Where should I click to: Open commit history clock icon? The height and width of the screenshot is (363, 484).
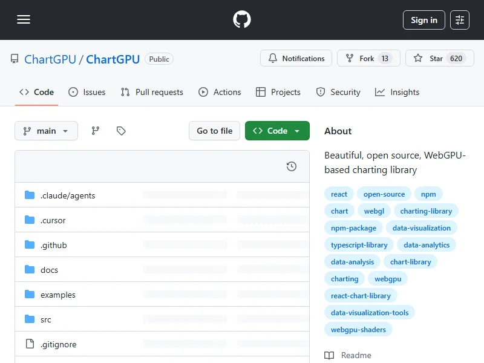click(x=292, y=166)
